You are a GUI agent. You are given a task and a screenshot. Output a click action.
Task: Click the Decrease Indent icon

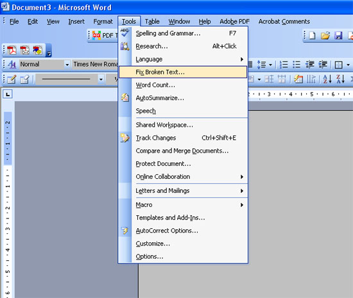pos(309,65)
